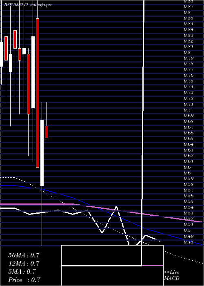Select the 5MA : 0.7 legend entry

click(22, 272)
